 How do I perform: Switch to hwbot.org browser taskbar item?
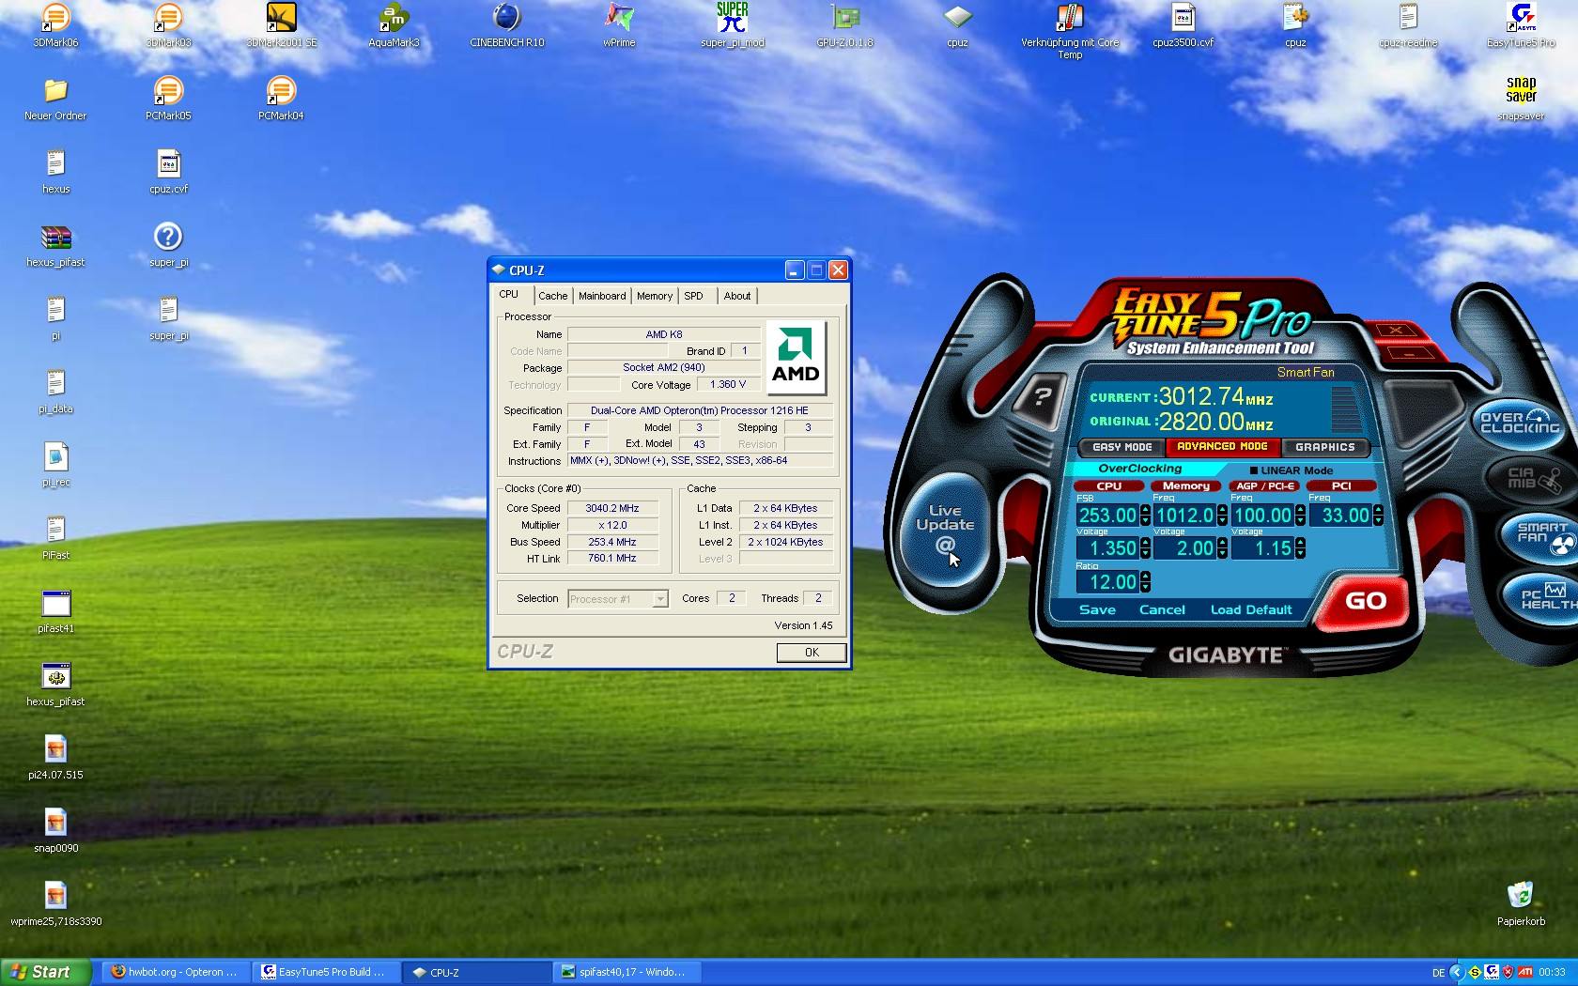[176, 972]
